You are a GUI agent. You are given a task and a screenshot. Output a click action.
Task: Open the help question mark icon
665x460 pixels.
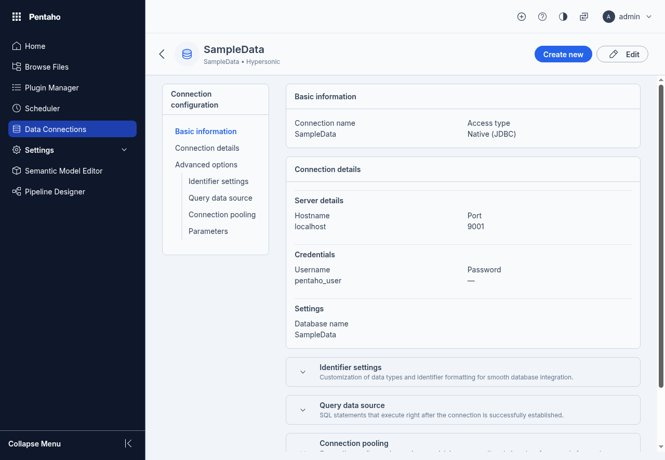(542, 17)
